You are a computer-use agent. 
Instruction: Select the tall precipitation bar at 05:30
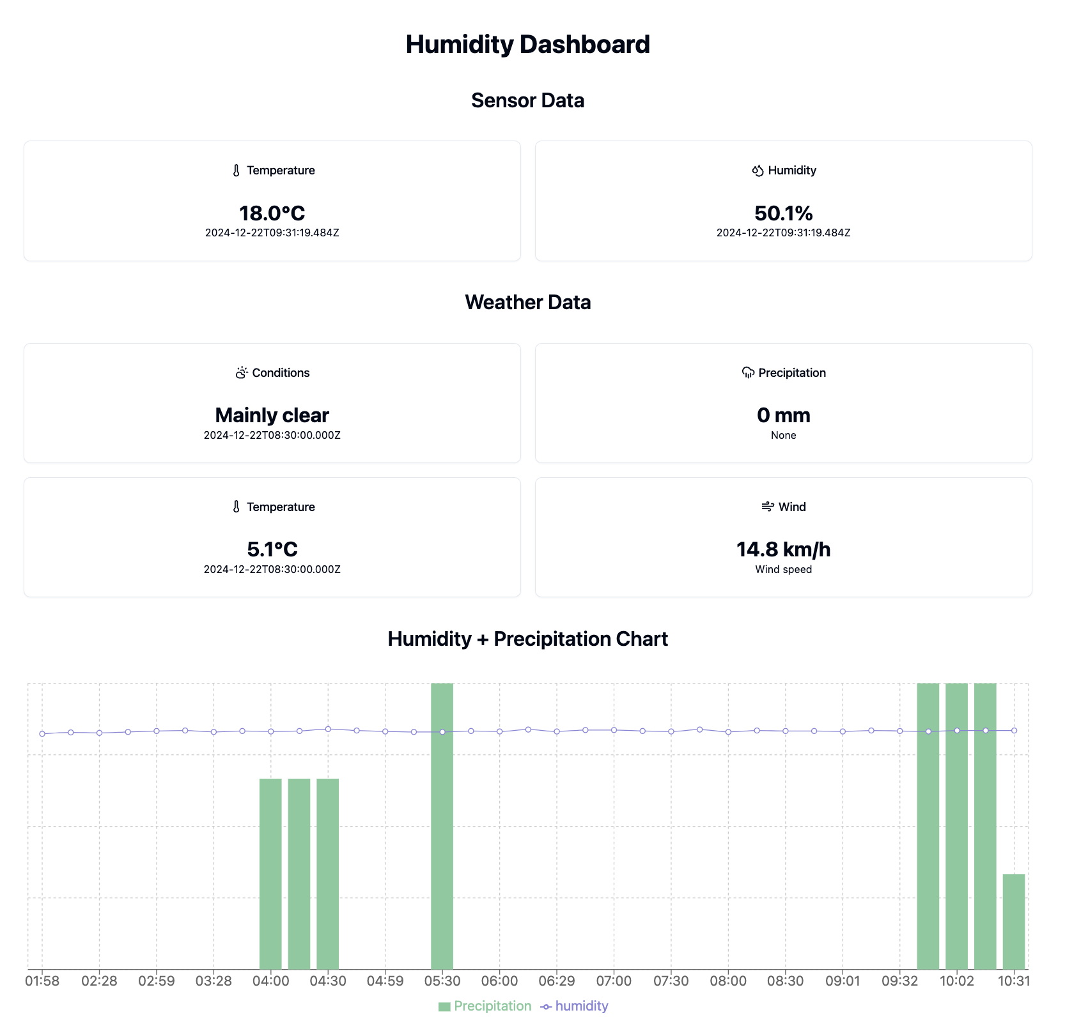click(442, 830)
